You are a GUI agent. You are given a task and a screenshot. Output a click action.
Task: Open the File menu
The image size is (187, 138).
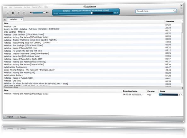click(x=6, y=8)
